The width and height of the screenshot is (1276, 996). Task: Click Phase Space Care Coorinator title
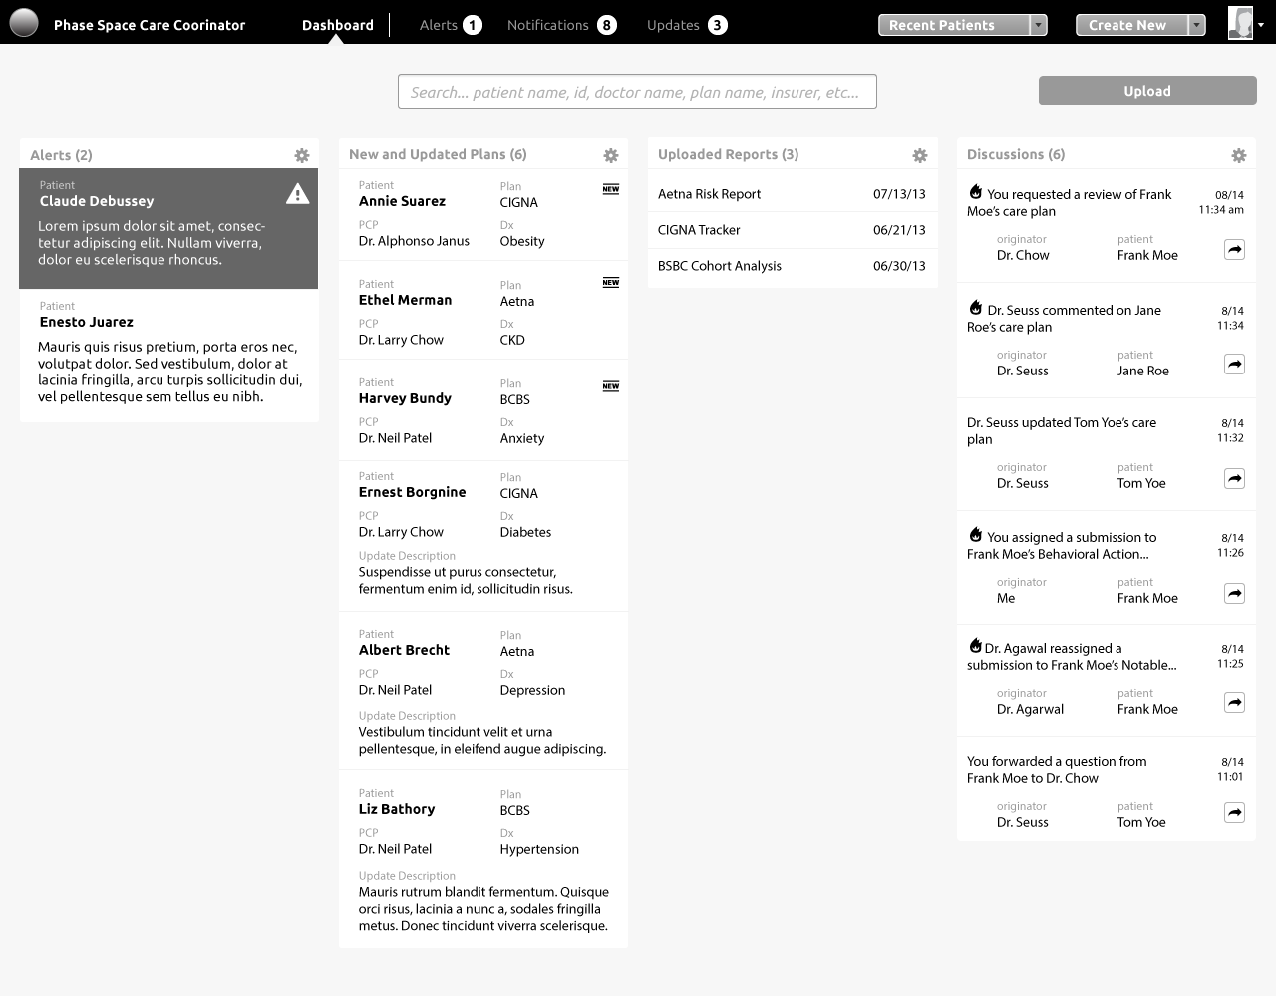150,25
